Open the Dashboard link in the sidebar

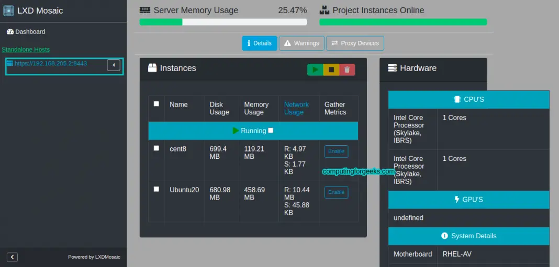point(26,32)
